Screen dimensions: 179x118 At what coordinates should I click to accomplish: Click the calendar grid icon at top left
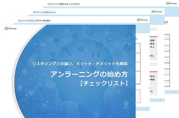[48, 33]
